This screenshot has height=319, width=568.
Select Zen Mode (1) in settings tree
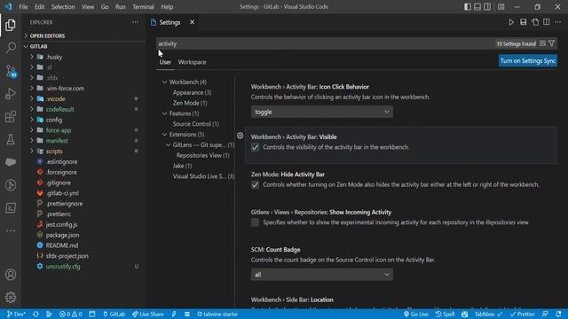(190, 103)
